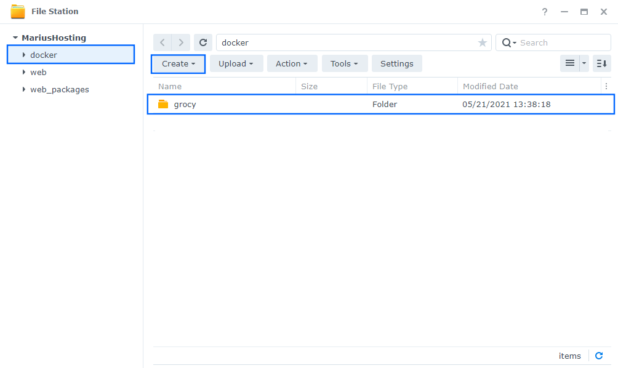The width and height of the screenshot is (618, 368).
Task: Open column options three-dot menu
Action: 606,86
